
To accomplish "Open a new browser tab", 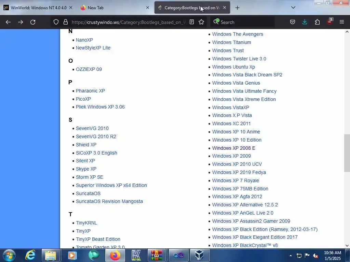I will [237, 8].
